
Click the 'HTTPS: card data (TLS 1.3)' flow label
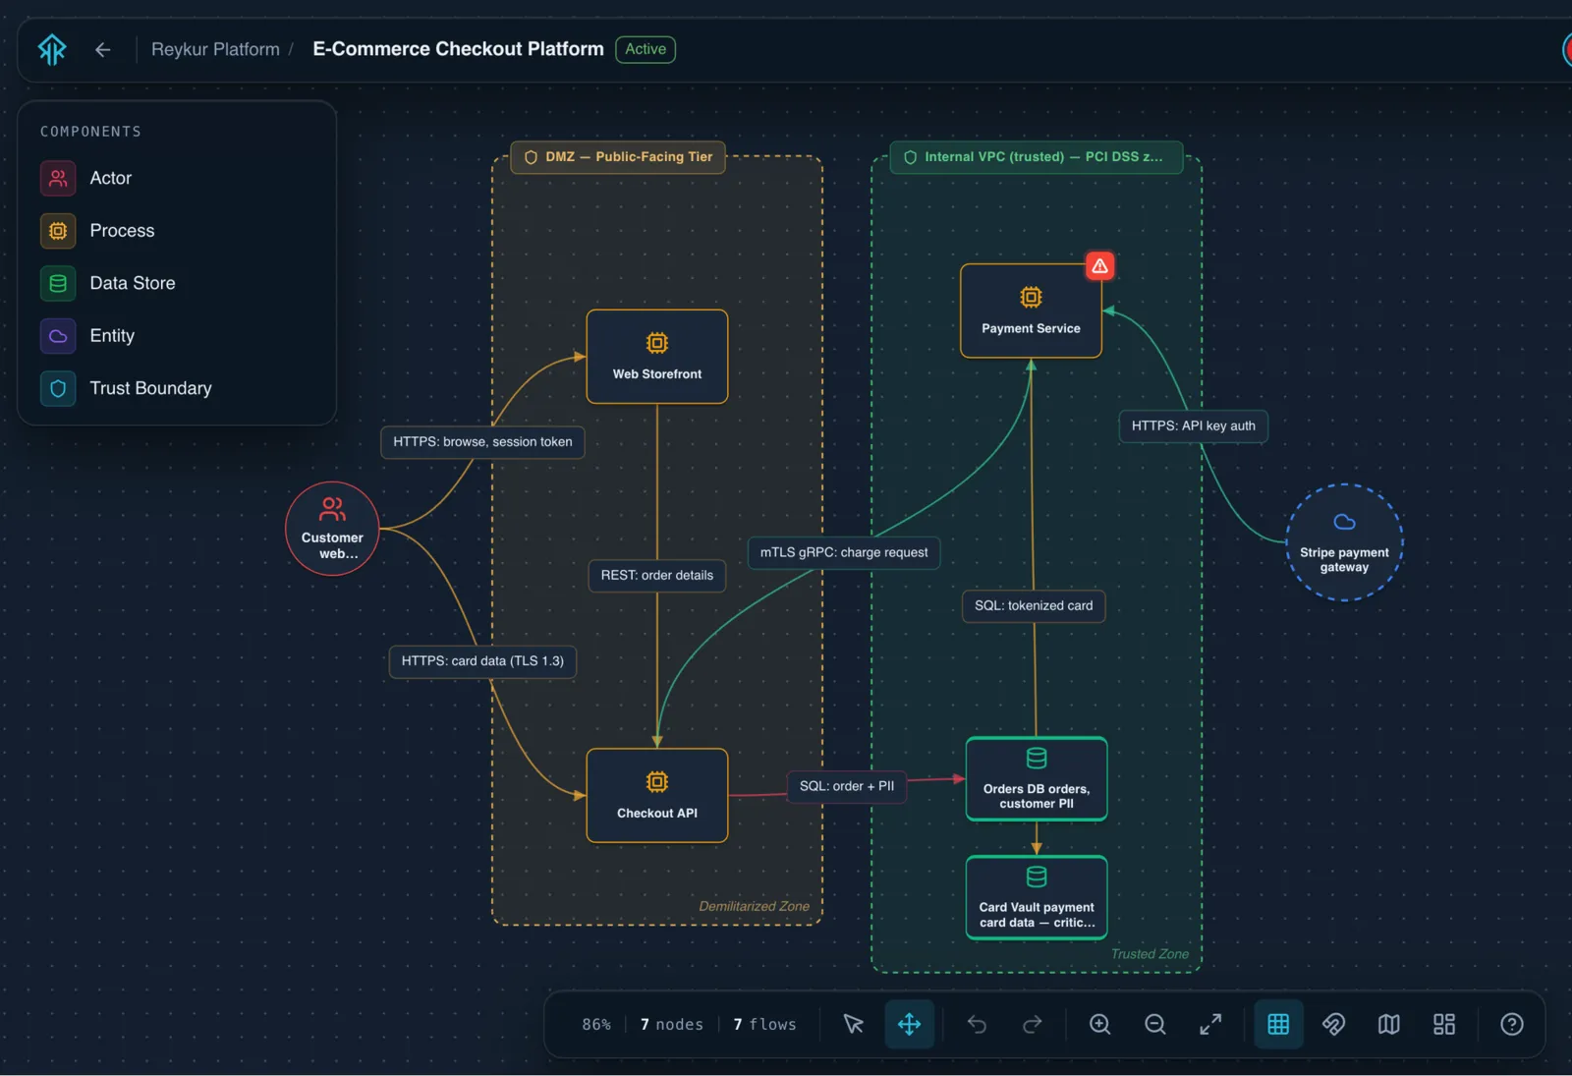[x=482, y=661]
